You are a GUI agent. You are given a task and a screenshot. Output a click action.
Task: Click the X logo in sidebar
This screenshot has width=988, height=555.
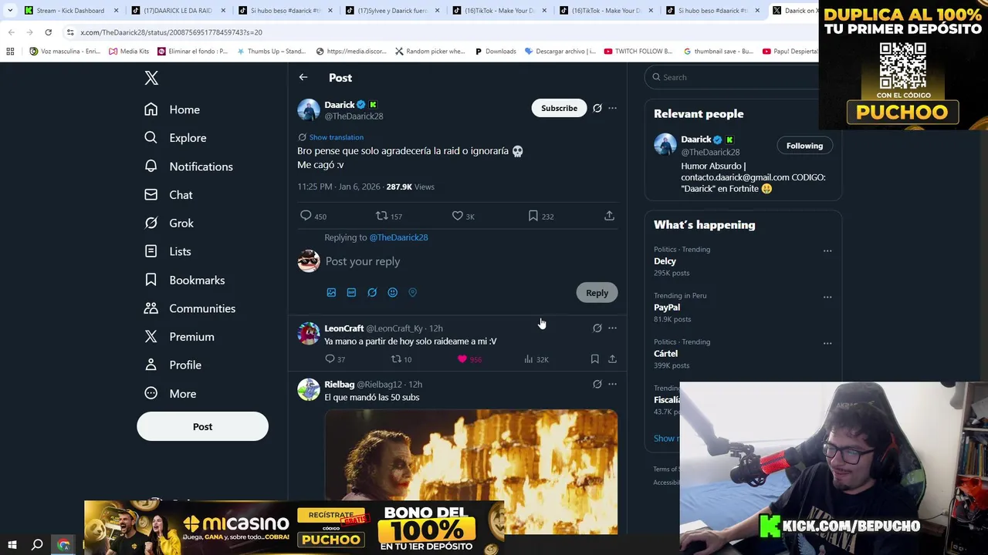151,78
